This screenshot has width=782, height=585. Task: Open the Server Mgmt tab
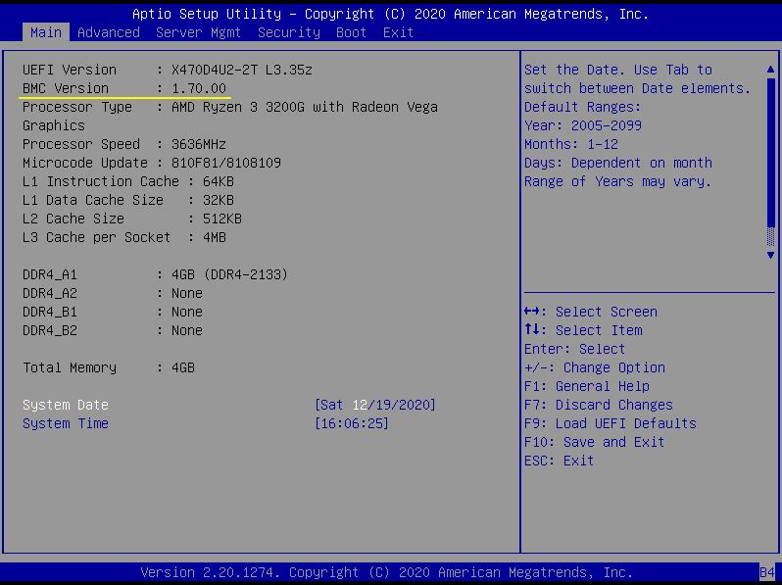[x=199, y=32]
